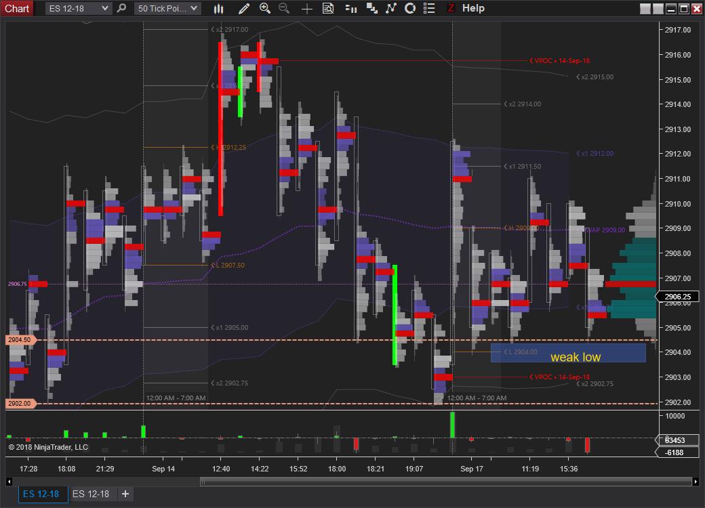Add a new tab with plus button

(x=125, y=494)
